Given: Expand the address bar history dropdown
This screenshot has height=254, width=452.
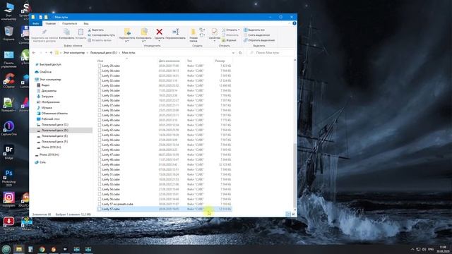Looking at the screenshot, I should click(x=233, y=53).
